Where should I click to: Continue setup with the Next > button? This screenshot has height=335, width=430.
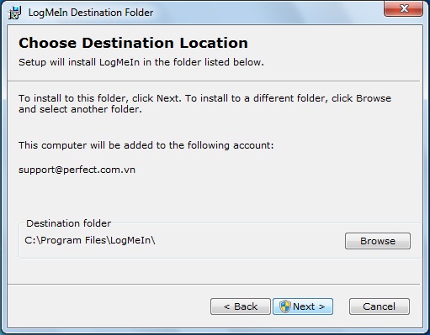coord(303,306)
